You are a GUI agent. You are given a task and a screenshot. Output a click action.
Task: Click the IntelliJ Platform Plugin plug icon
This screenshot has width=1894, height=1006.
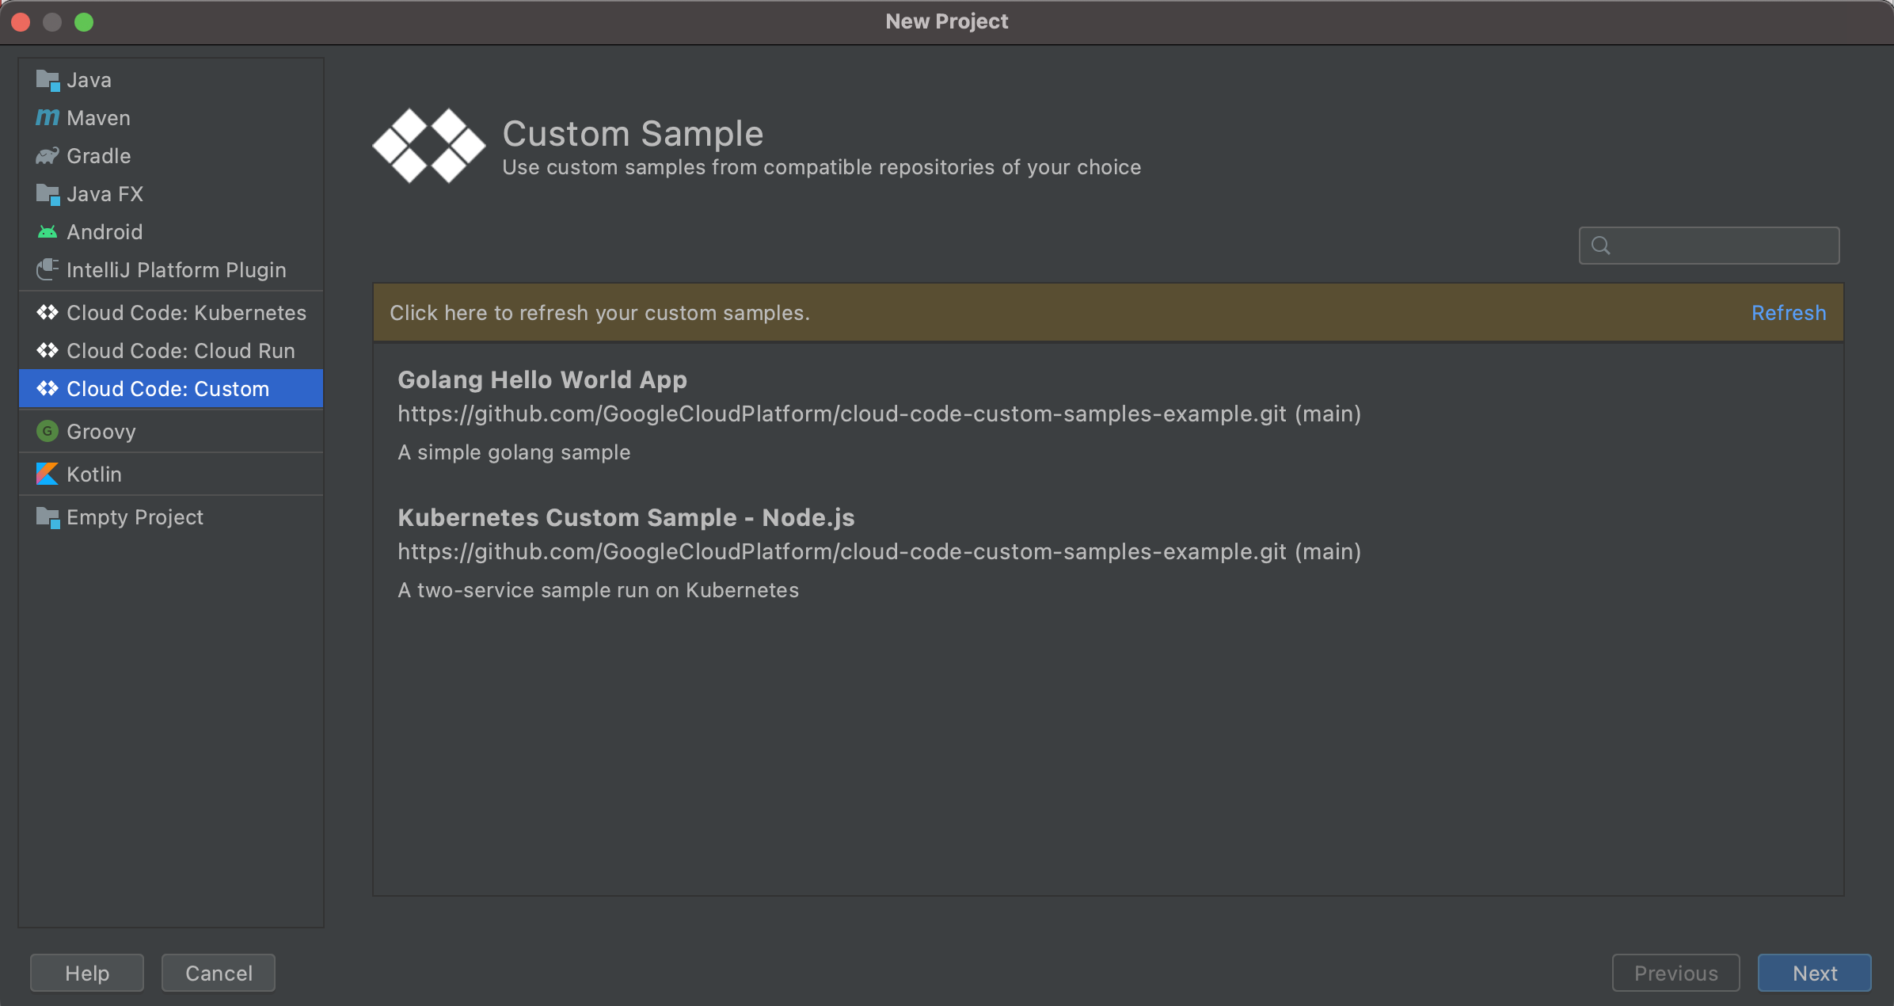click(x=47, y=269)
